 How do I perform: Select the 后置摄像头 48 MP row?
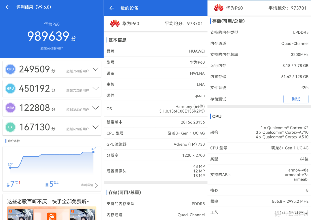(x=155, y=171)
